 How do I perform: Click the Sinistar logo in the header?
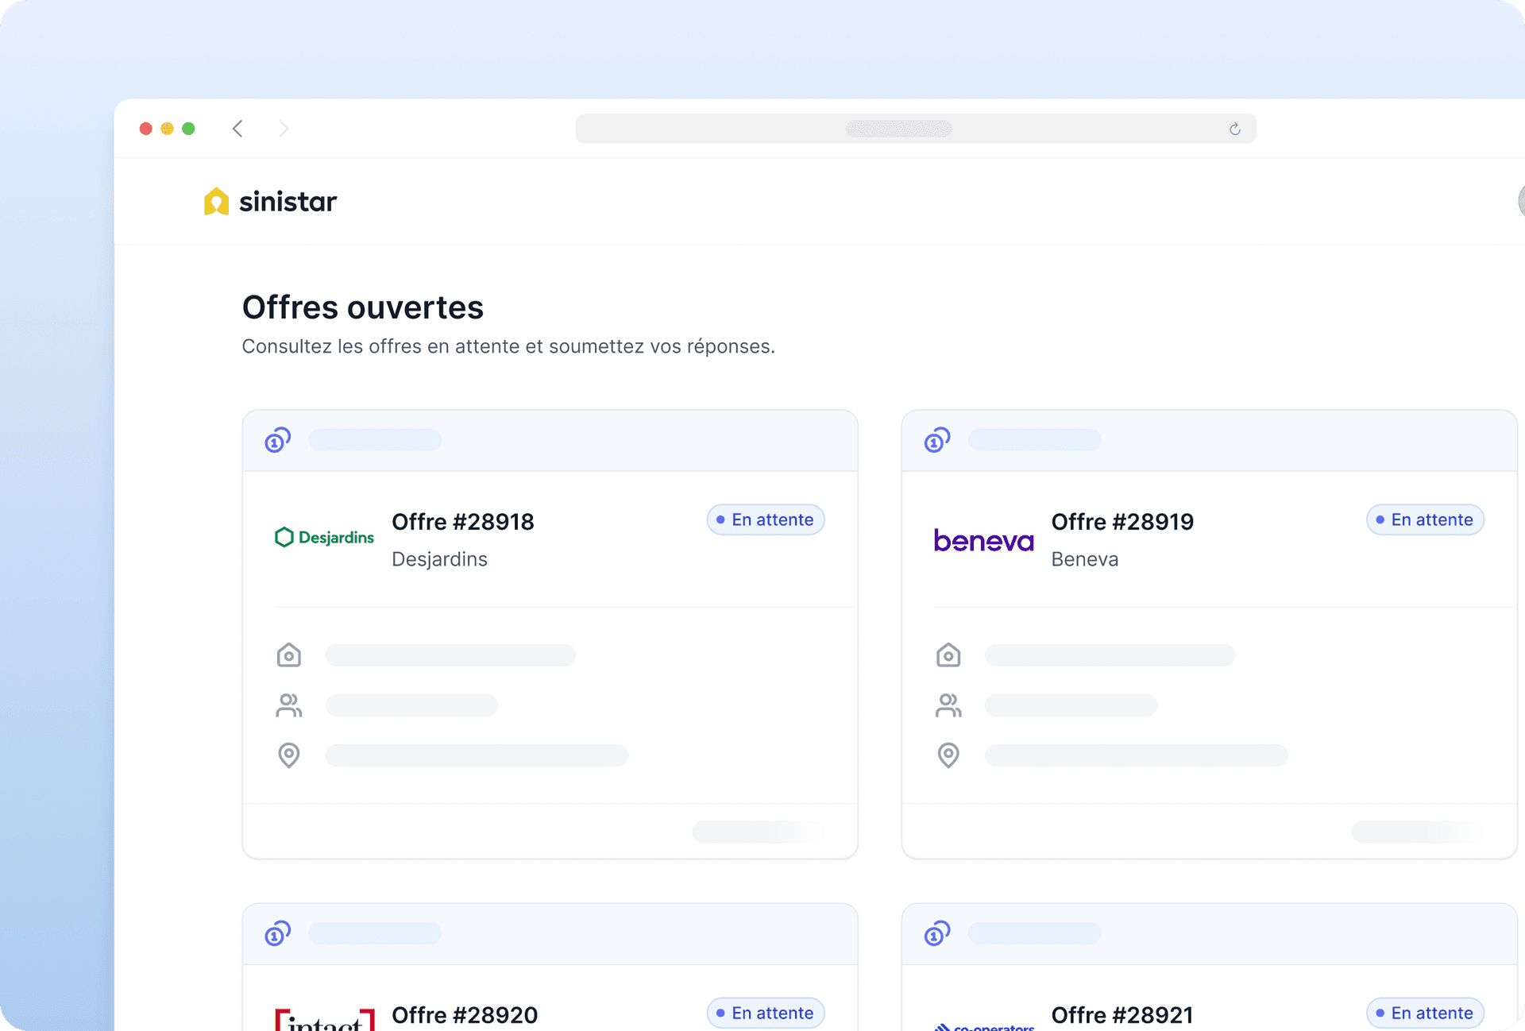tap(269, 201)
